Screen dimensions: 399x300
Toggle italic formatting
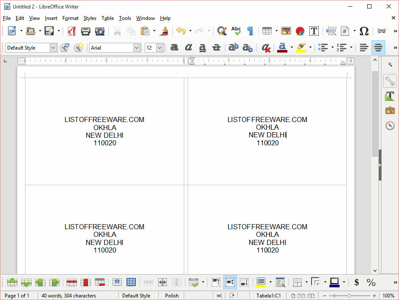click(188, 47)
